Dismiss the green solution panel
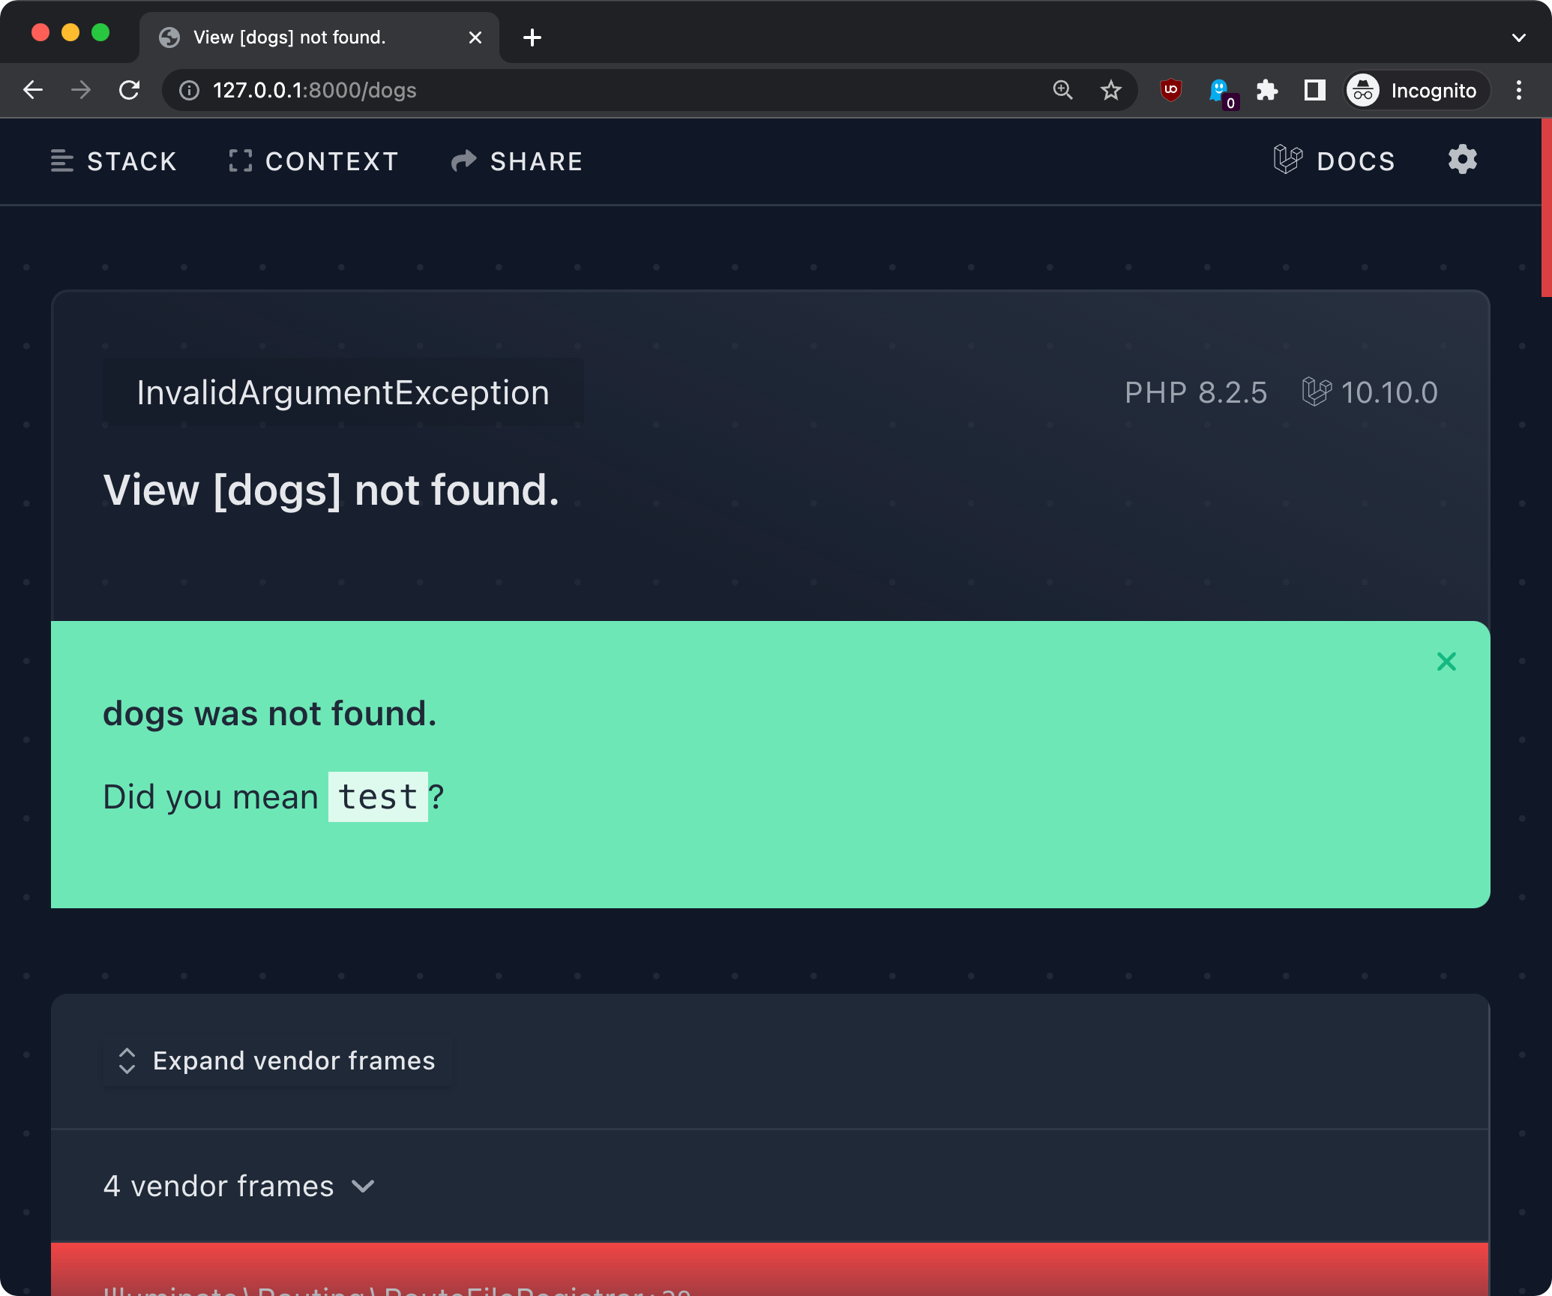This screenshot has width=1552, height=1296. (1446, 661)
